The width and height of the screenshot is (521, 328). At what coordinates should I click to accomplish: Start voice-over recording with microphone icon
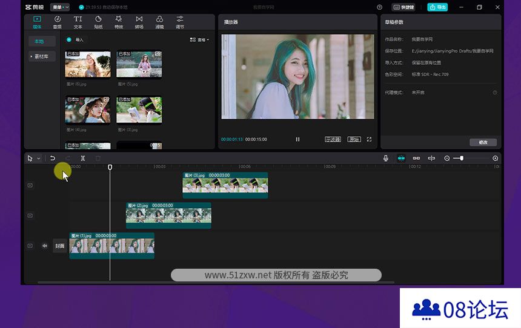[x=386, y=158]
